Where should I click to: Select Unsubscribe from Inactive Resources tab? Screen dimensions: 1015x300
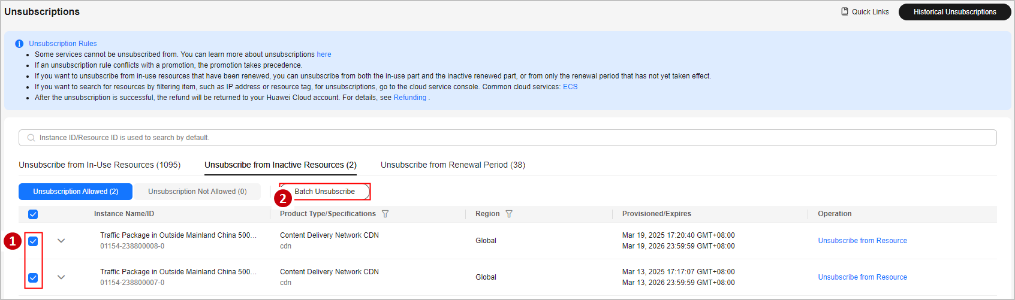[280, 165]
